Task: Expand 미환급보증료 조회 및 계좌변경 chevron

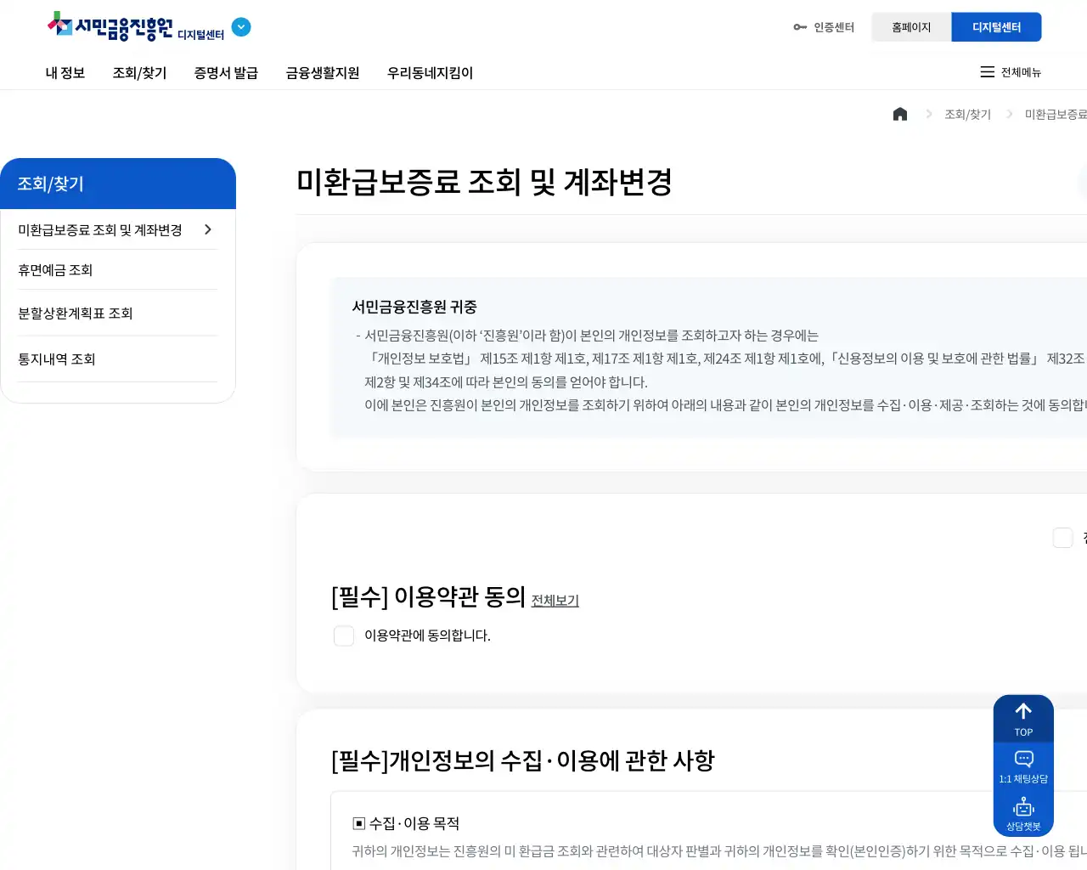Action: coord(208,229)
